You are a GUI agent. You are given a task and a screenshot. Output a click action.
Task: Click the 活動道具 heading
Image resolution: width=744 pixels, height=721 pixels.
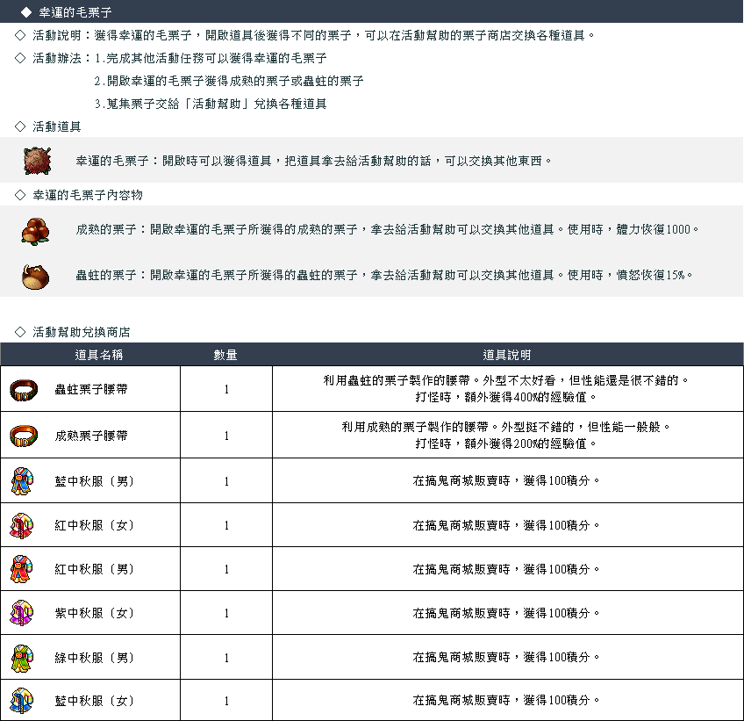(57, 126)
